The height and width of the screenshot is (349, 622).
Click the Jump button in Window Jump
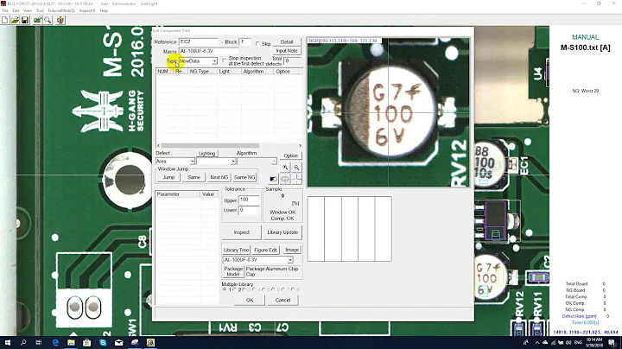click(168, 177)
